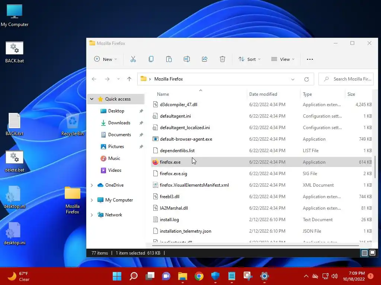
Task: Select delete.bat on the desktop
Action: click(x=15, y=161)
